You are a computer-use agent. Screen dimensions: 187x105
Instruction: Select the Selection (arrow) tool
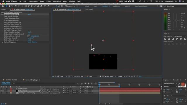pyautogui.click(x=6, y=6)
